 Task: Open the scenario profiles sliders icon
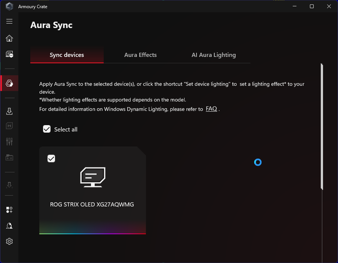click(9, 141)
